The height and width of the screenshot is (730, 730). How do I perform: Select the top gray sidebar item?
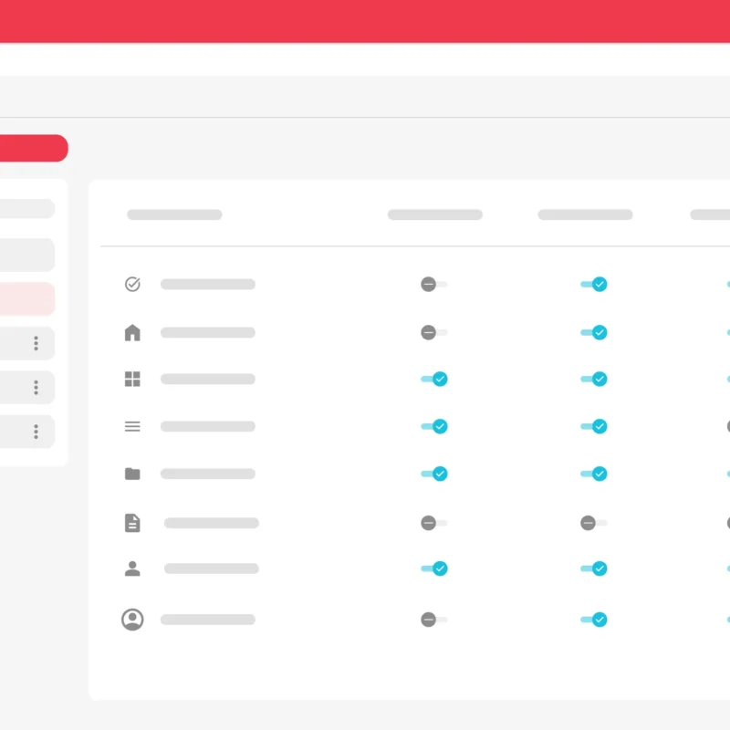27,209
